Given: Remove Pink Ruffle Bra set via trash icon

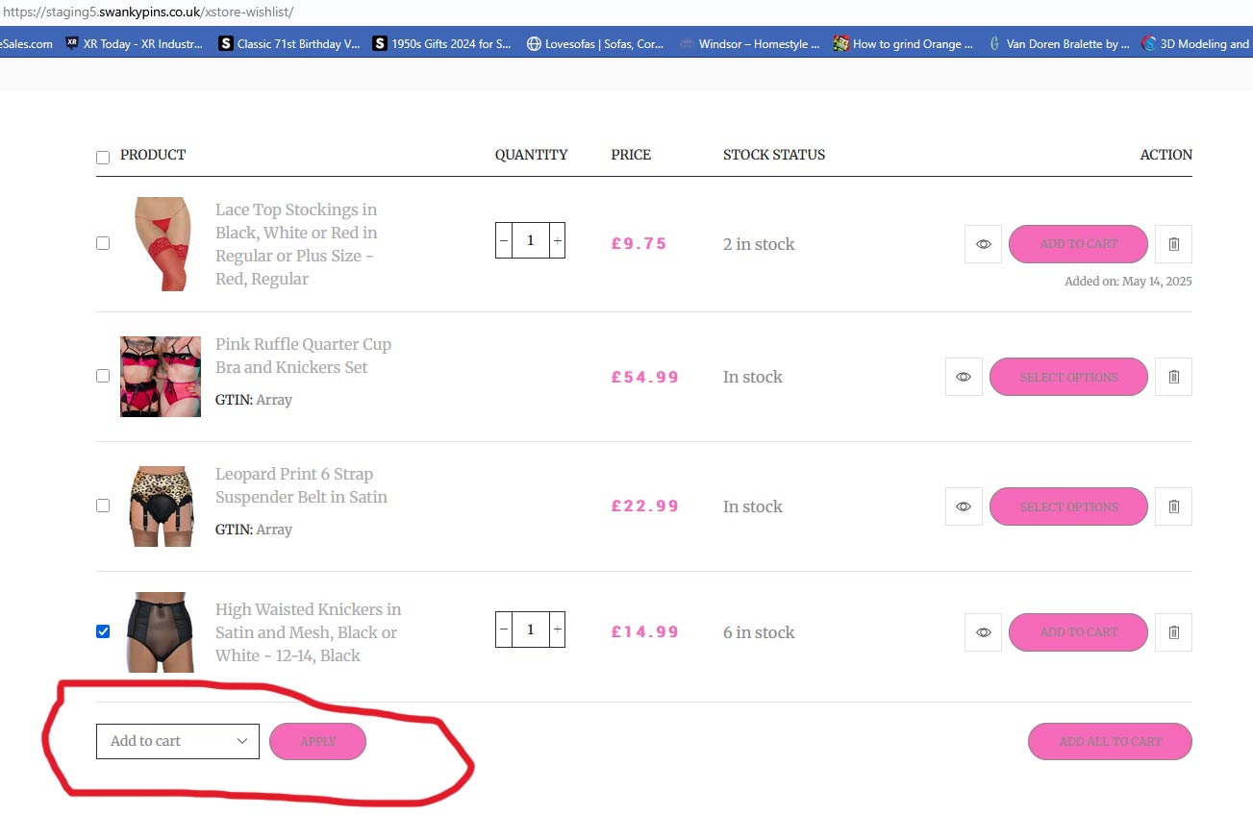Looking at the screenshot, I should point(1173,377).
